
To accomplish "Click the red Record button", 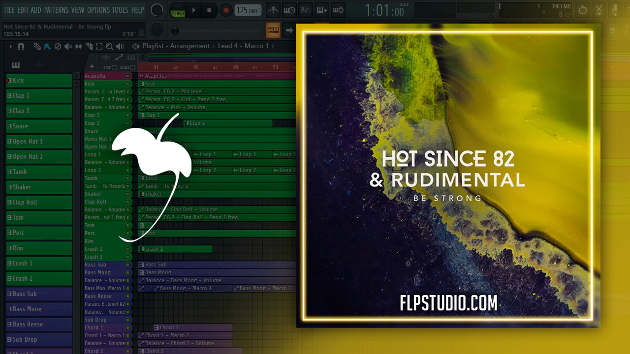I will [x=226, y=10].
